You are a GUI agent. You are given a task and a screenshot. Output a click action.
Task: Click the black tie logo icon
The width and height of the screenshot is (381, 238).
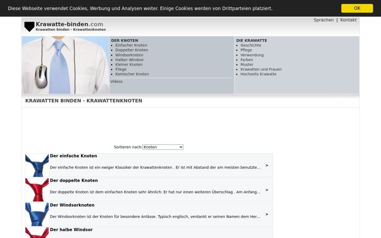pyautogui.click(x=30, y=27)
